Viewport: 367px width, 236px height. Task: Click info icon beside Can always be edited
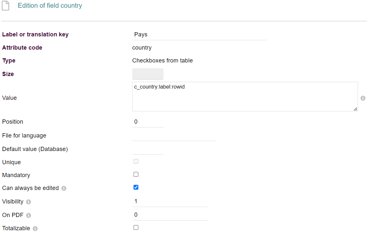(64, 188)
